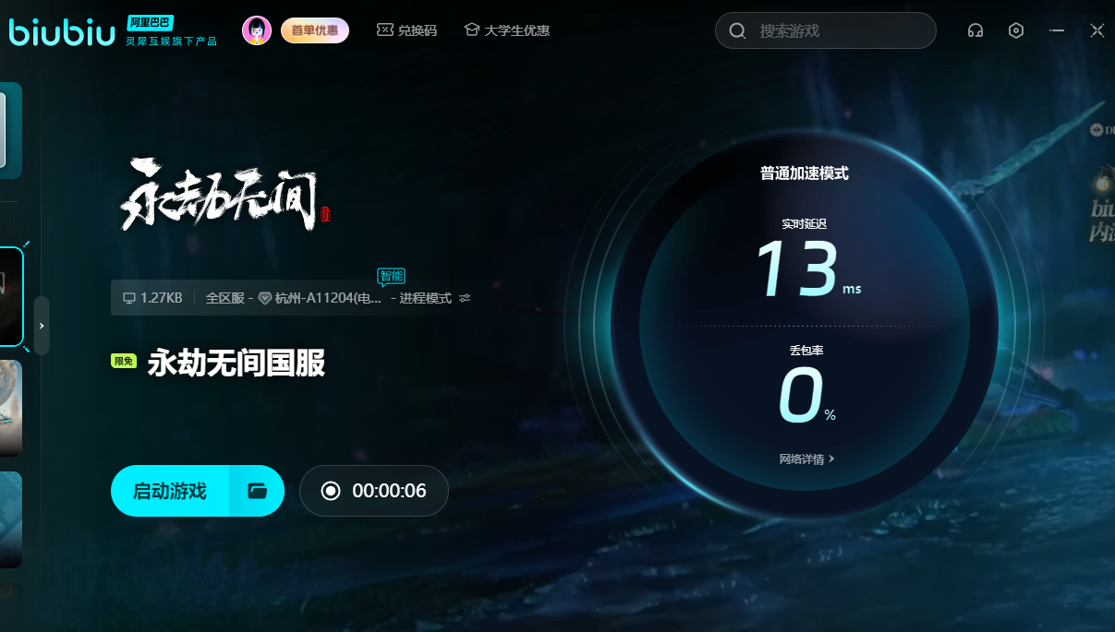
Task: Open the 杭州-A11204 node selector
Action: coord(320,298)
